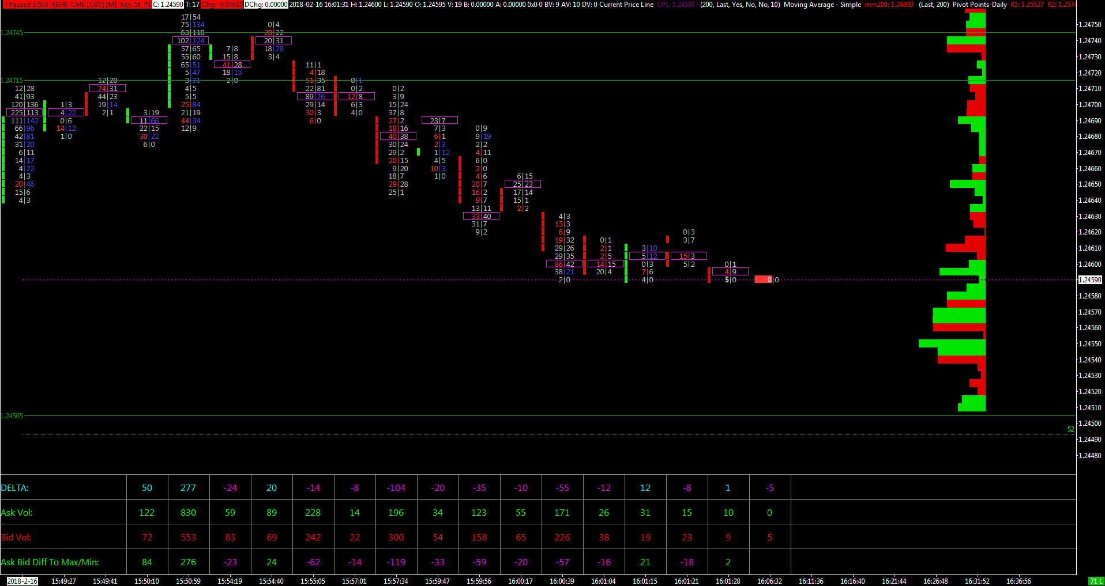Select the 'Current Price Line' study label
Viewport: 1105px width, 586px height.
click(x=626, y=5)
